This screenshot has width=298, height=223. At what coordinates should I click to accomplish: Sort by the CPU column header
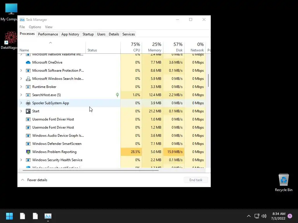click(x=131, y=47)
